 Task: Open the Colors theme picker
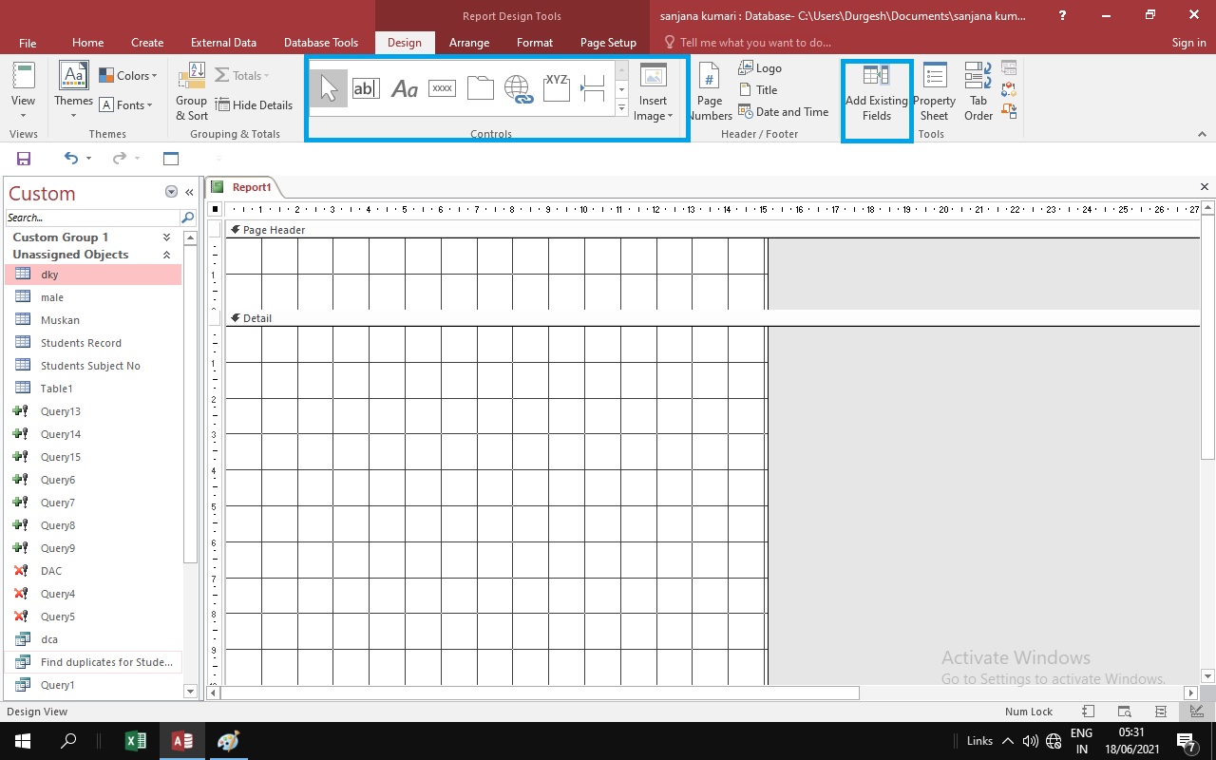[x=128, y=75]
